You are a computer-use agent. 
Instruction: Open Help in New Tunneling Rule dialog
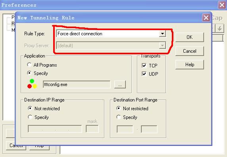tap(190, 65)
